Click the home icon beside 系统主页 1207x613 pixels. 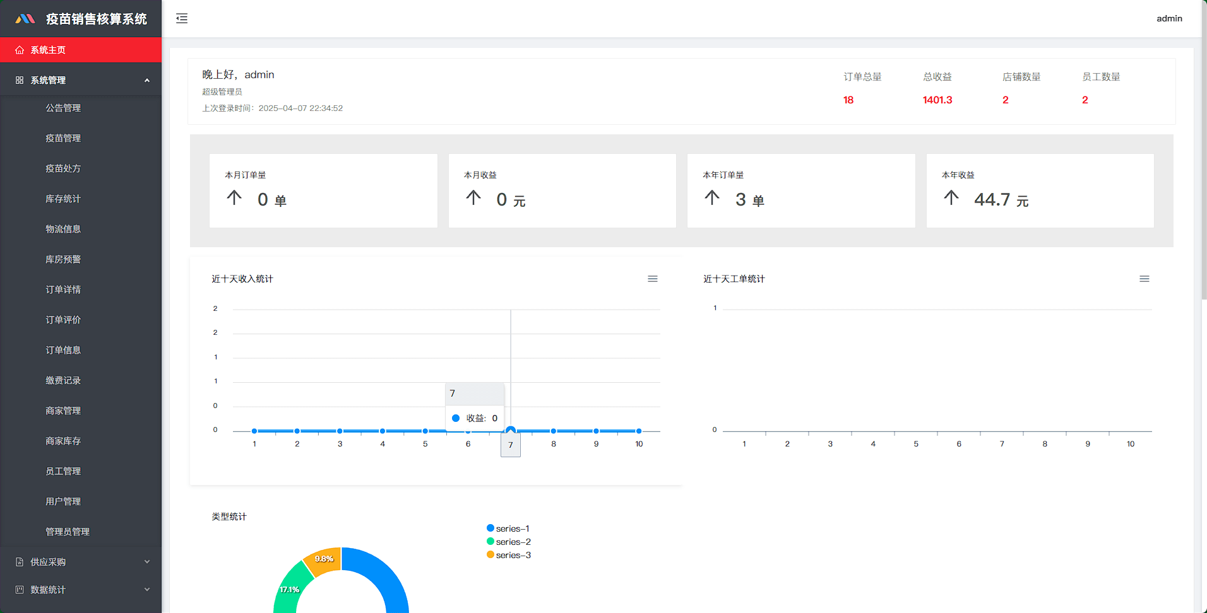pyautogui.click(x=20, y=50)
